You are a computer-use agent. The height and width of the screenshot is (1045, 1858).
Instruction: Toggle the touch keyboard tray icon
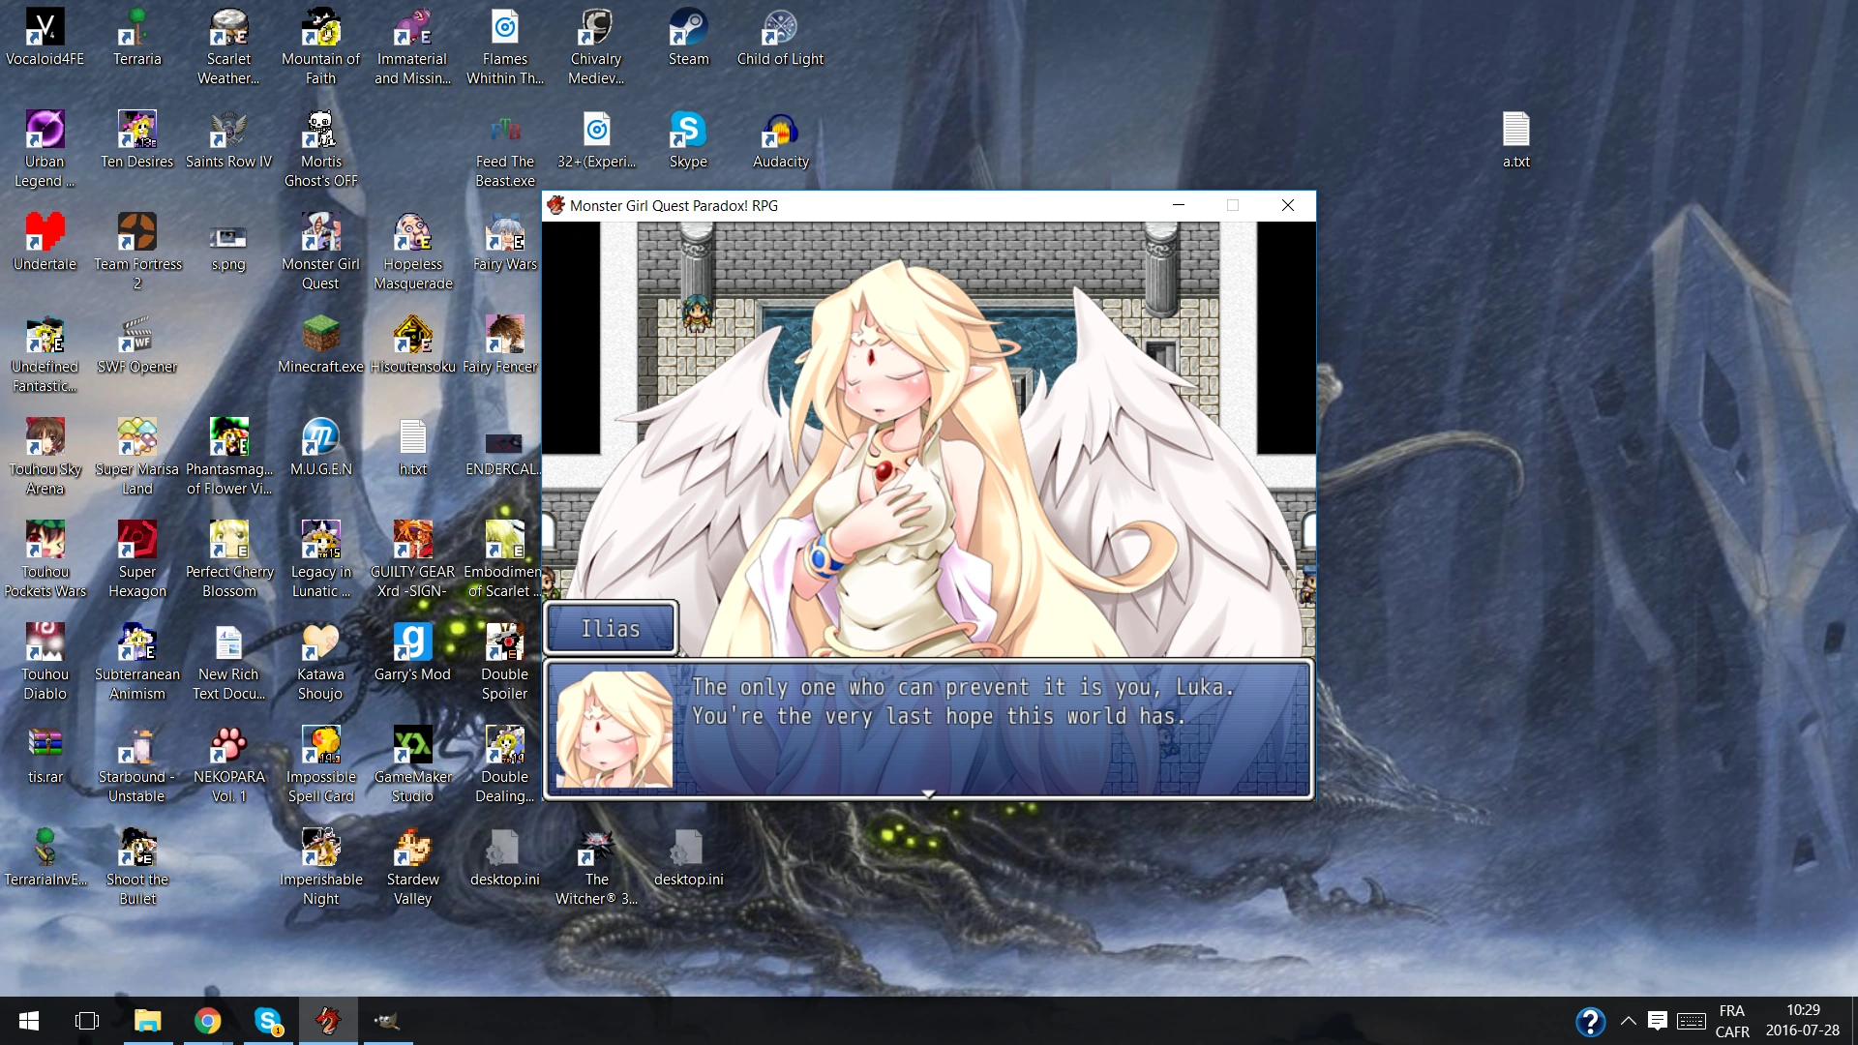click(1691, 1021)
